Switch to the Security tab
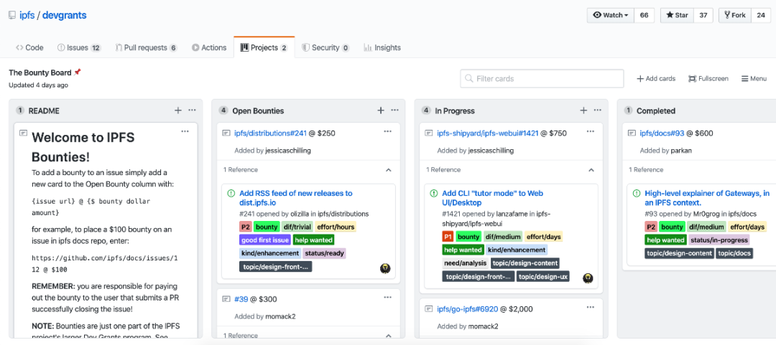 coord(325,47)
